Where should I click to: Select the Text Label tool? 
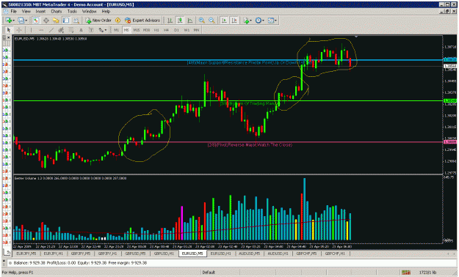(91, 30)
